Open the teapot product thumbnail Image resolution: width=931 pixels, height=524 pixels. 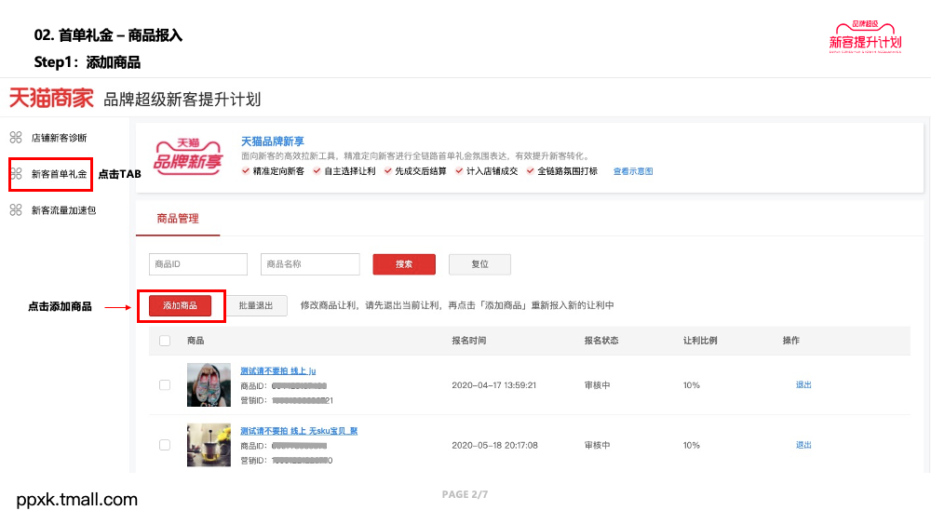click(x=209, y=445)
